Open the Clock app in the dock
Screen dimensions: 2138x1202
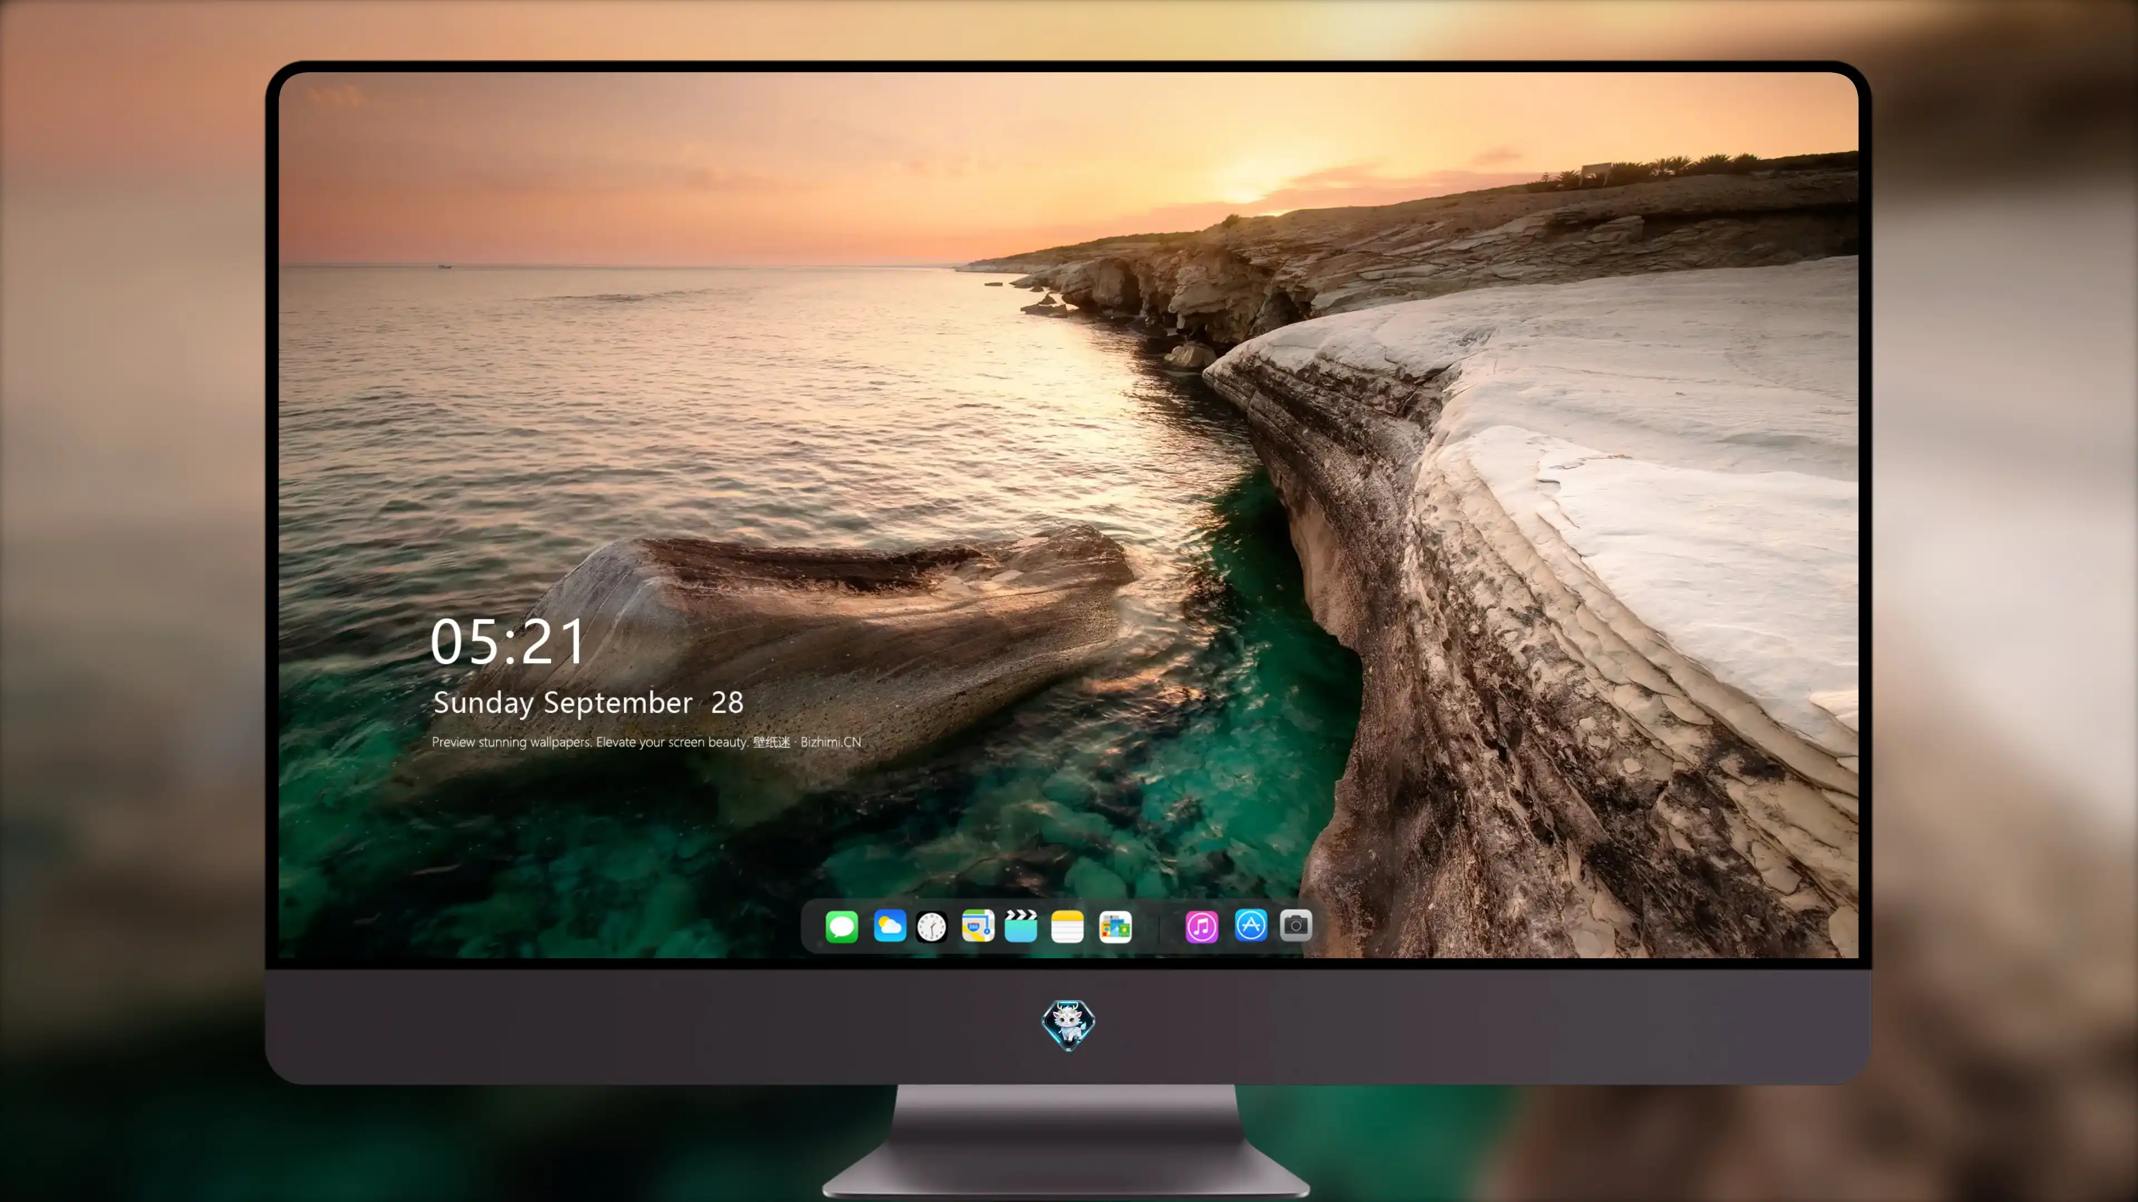[931, 927]
